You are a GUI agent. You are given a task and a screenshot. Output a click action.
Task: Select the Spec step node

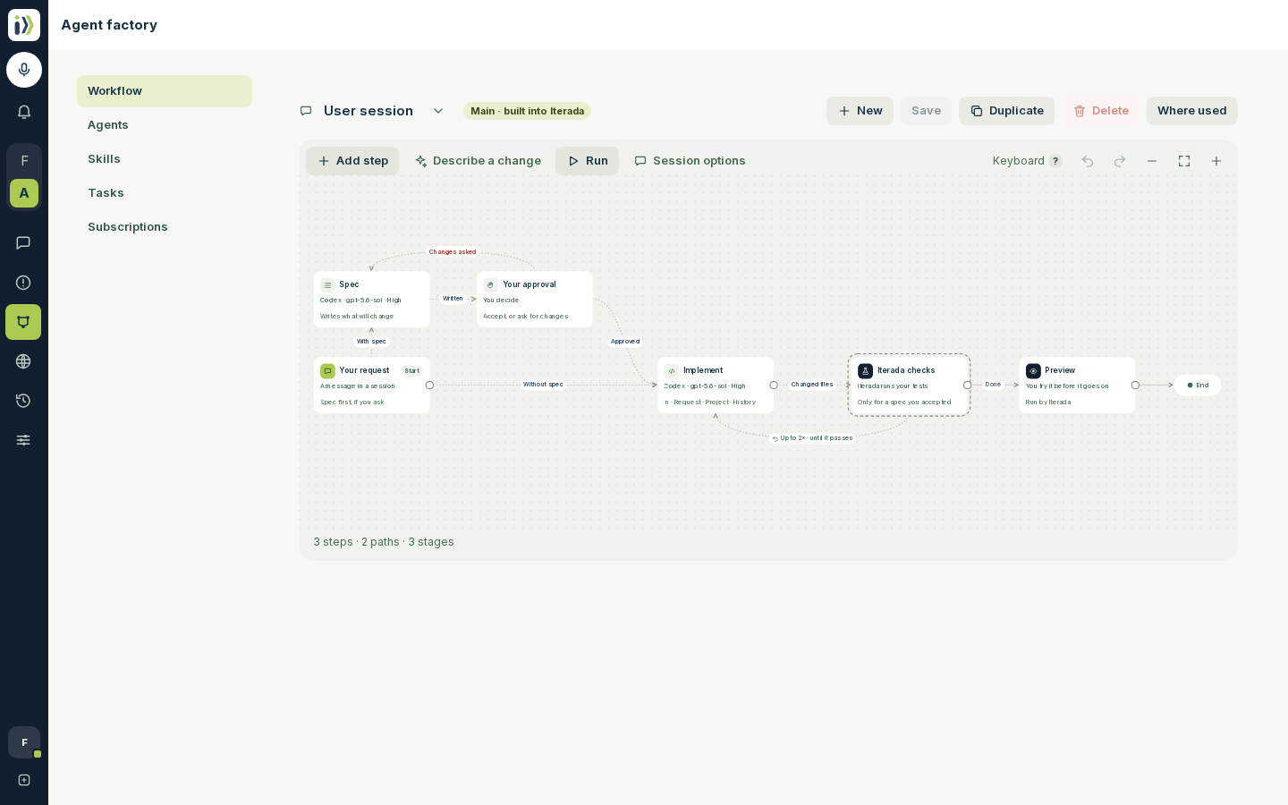pyautogui.click(x=371, y=300)
